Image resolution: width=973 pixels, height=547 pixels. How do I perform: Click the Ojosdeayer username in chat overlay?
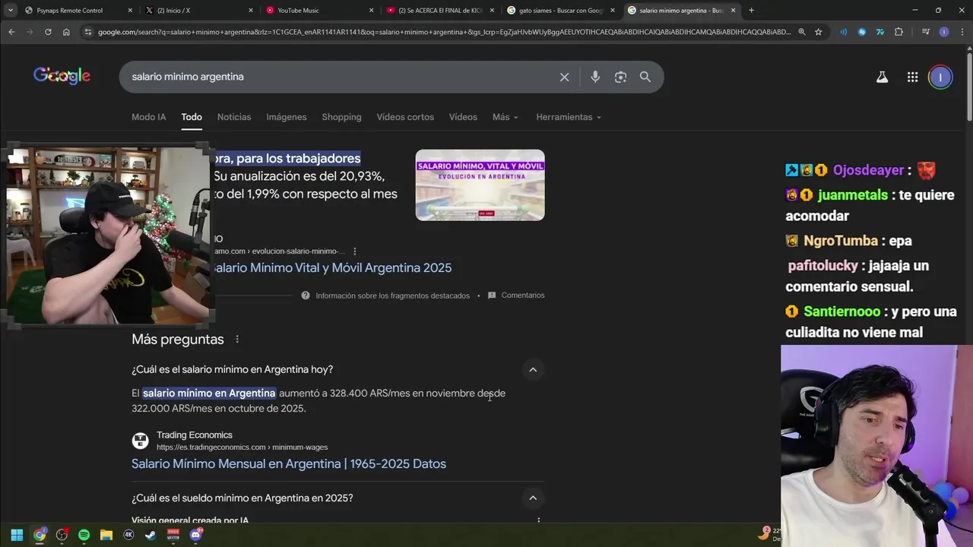868,171
